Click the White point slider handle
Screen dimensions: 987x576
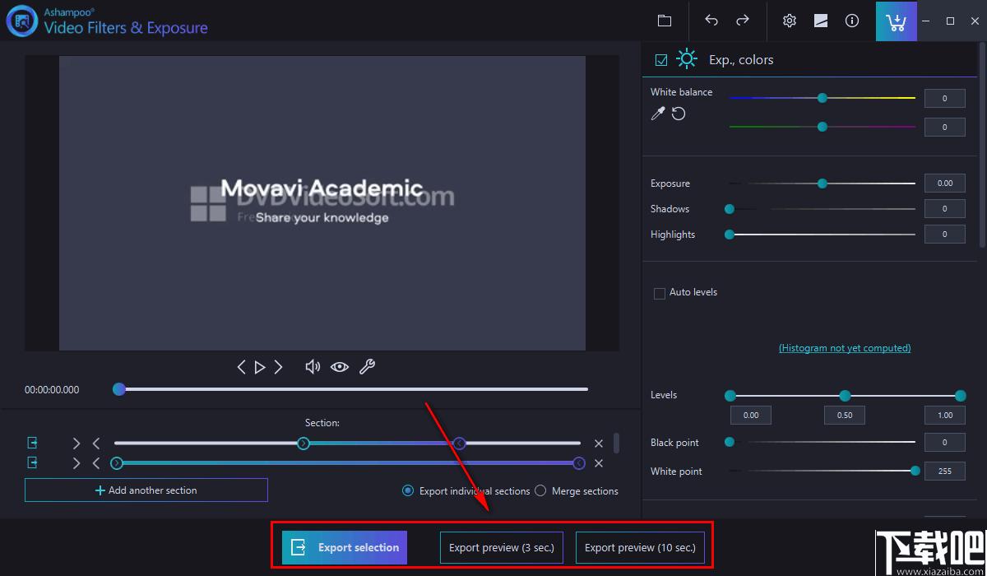tap(915, 471)
